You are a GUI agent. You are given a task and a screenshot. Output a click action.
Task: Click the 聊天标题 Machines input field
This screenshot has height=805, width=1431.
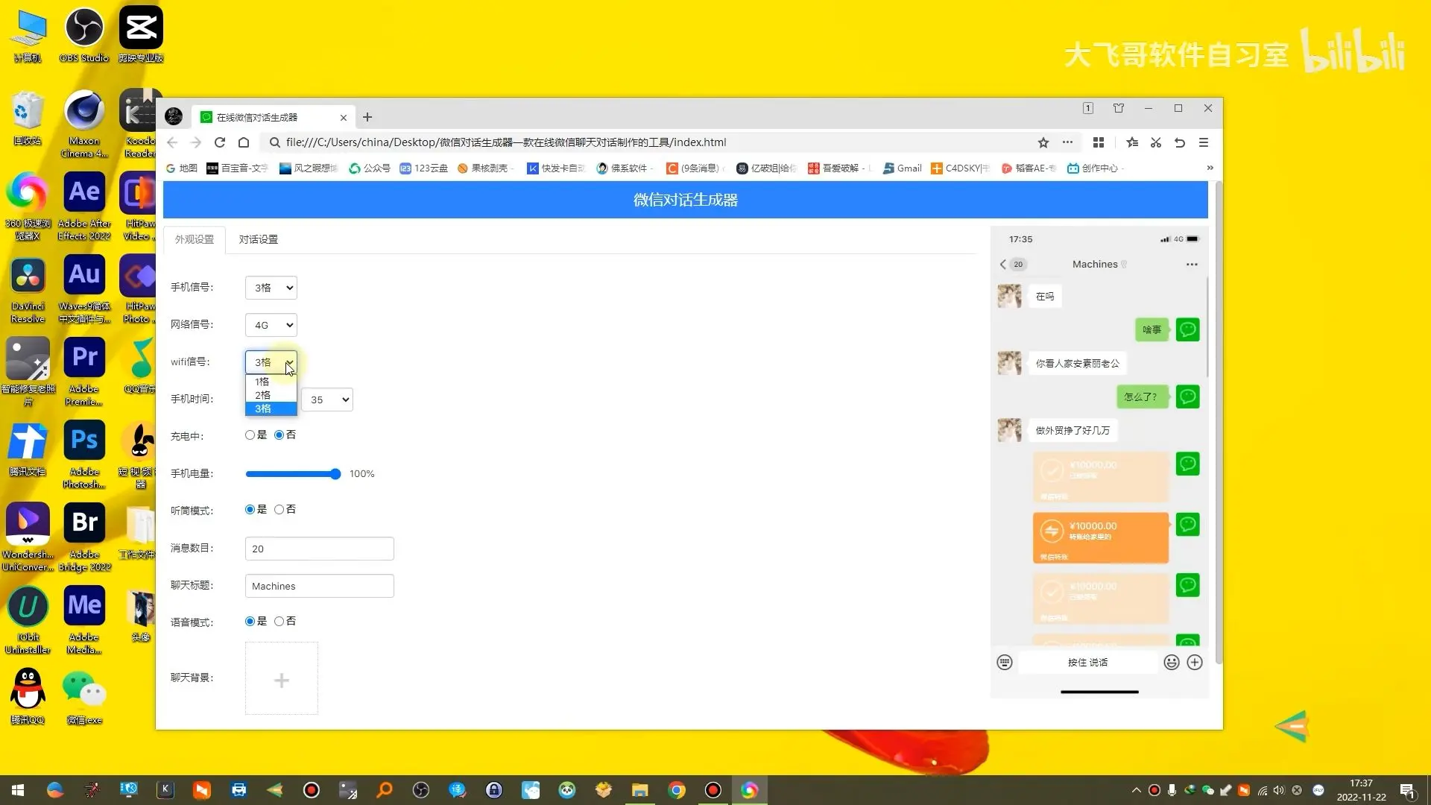click(x=319, y=586)
